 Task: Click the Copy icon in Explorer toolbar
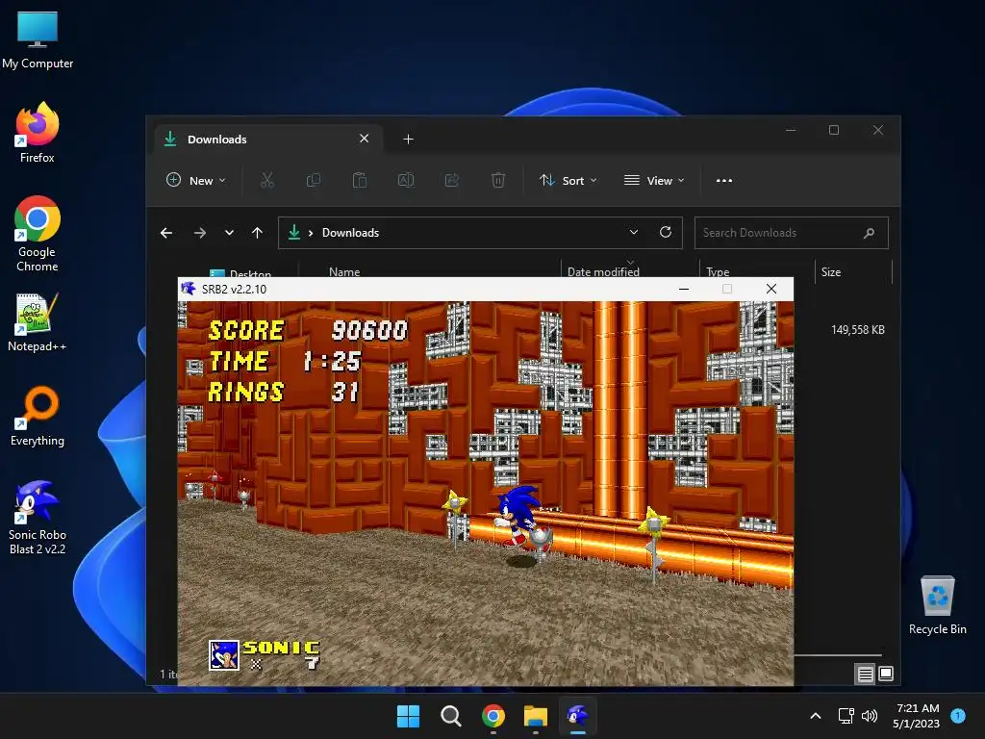click(x=313, y=180)
